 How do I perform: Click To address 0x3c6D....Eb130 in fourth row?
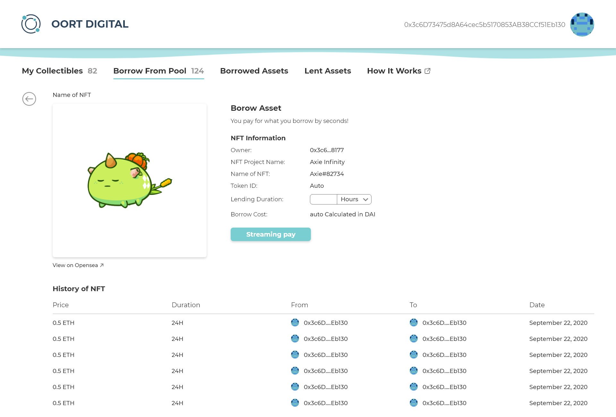pos(444,371)
